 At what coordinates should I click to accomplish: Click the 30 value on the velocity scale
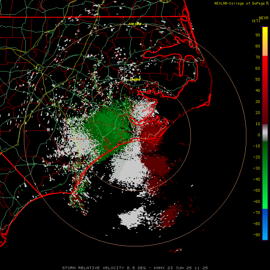pyautogui.click(x=258, y=102)
